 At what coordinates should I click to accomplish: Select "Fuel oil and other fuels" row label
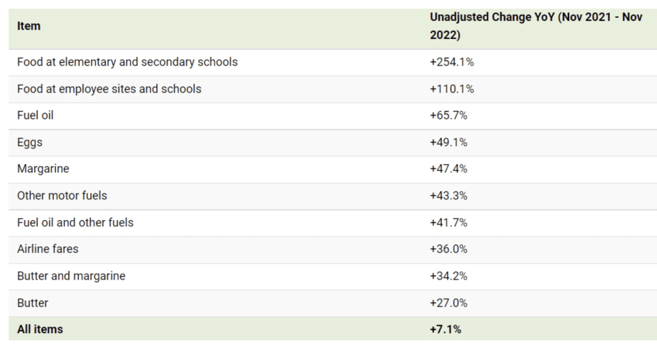75,223
